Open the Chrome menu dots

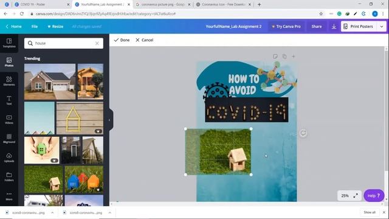point(384,14)
